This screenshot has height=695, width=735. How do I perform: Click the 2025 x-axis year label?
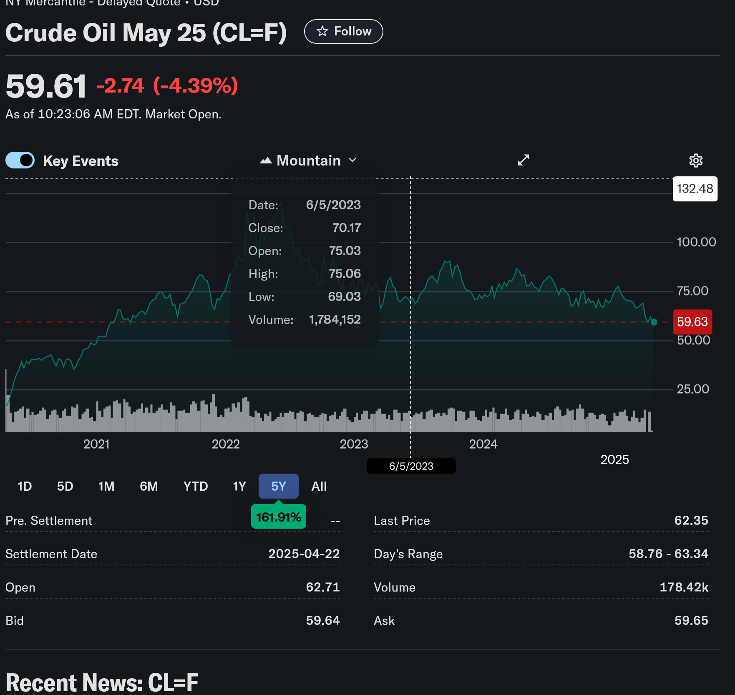pos(614,459)
